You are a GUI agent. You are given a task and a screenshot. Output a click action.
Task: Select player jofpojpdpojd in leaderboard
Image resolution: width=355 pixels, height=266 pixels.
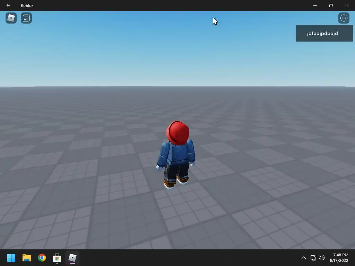pos(324,33)
